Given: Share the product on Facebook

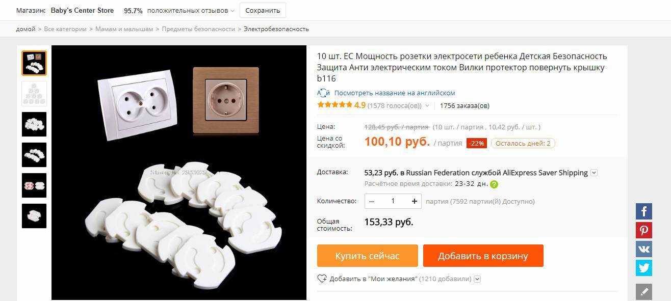Looking at the screenshot, I should (644, 211).
